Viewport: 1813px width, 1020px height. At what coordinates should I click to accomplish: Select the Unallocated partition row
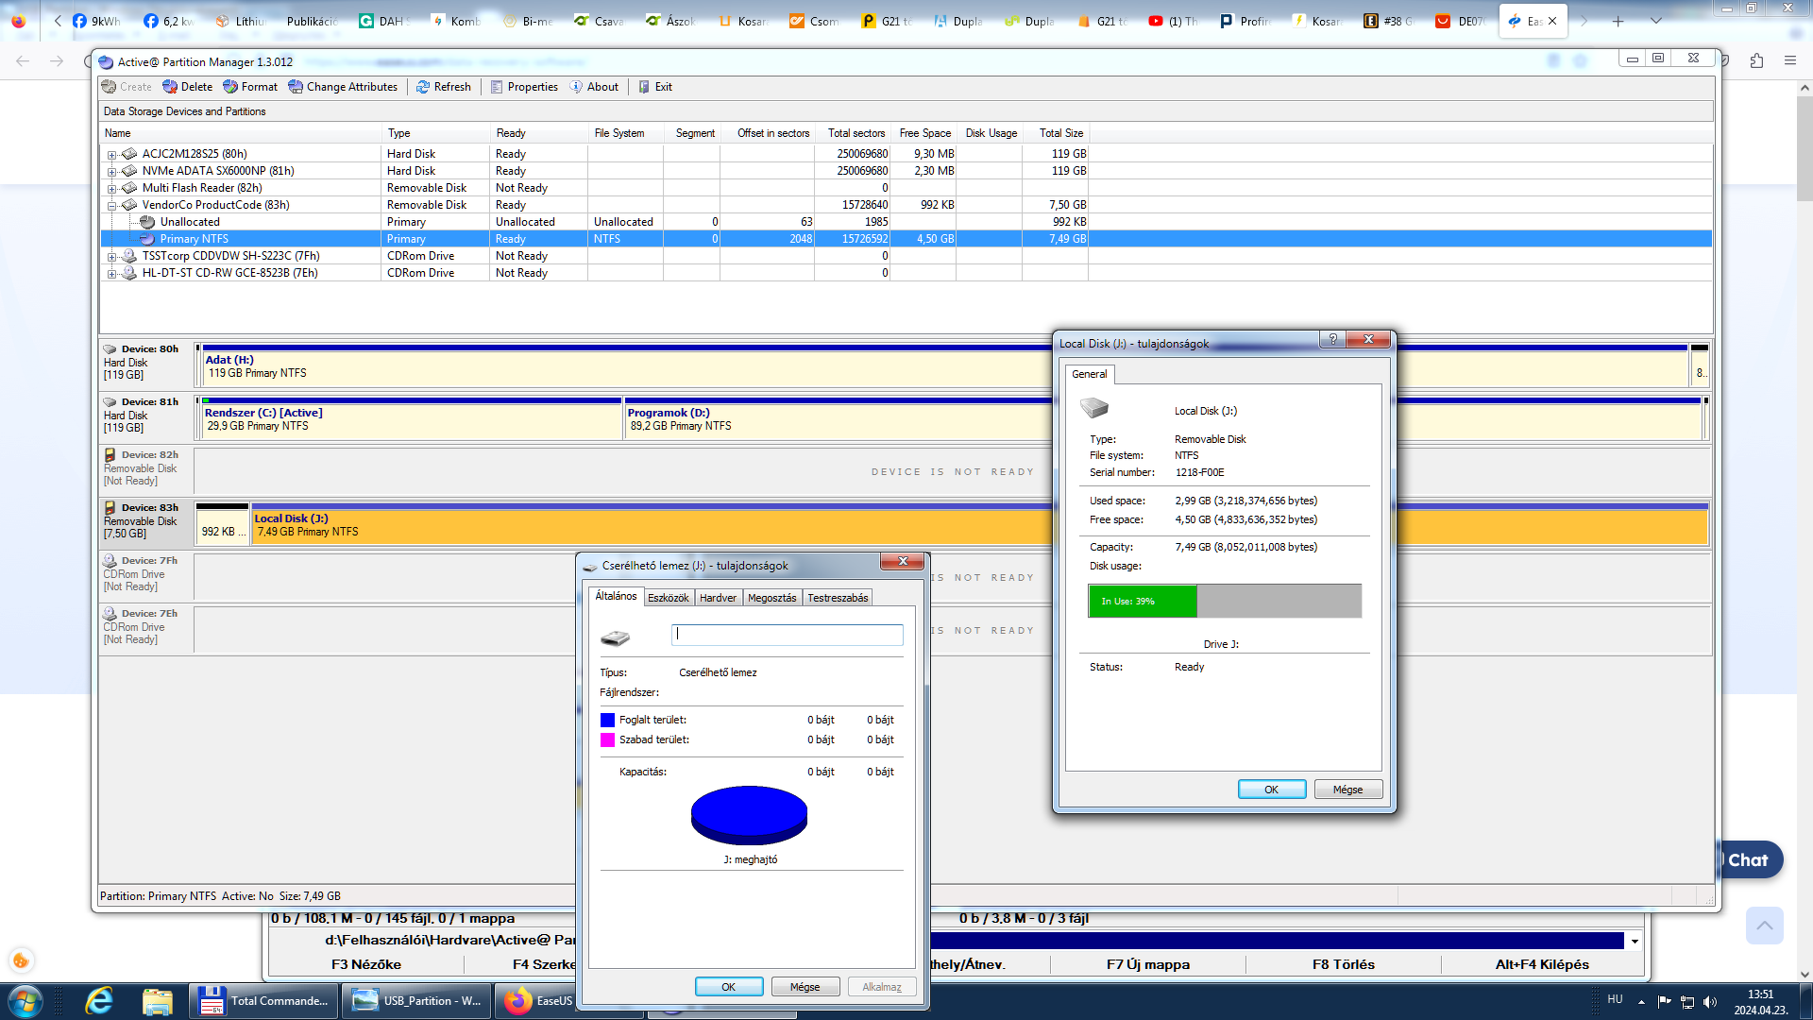190,222
